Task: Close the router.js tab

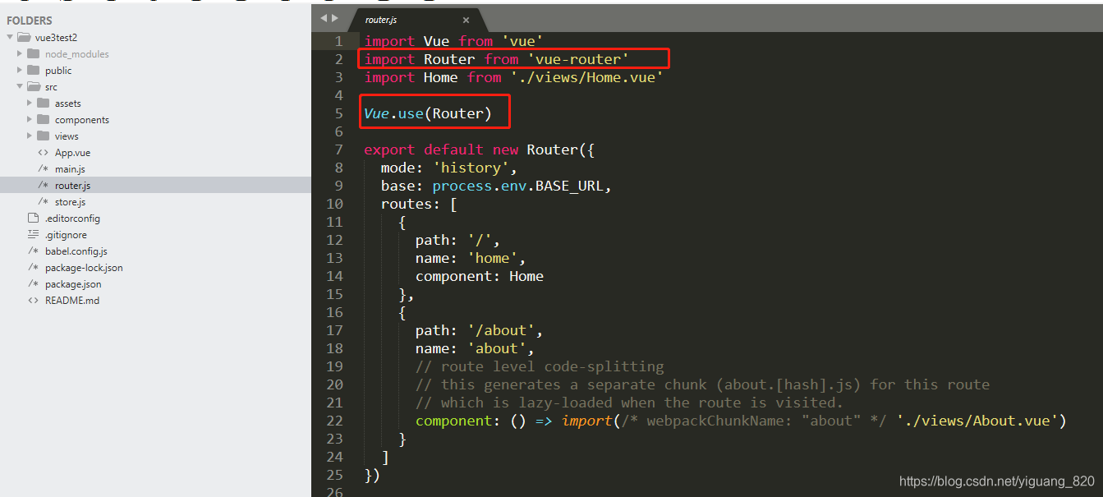Action: click(466, 19)
